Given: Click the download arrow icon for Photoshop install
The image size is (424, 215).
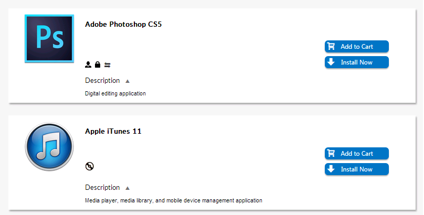Looking at the screenshot, I should pos(331,62).
